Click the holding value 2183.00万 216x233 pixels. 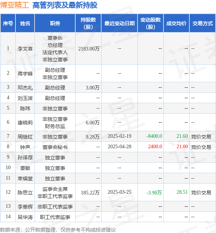click(89, 49)
